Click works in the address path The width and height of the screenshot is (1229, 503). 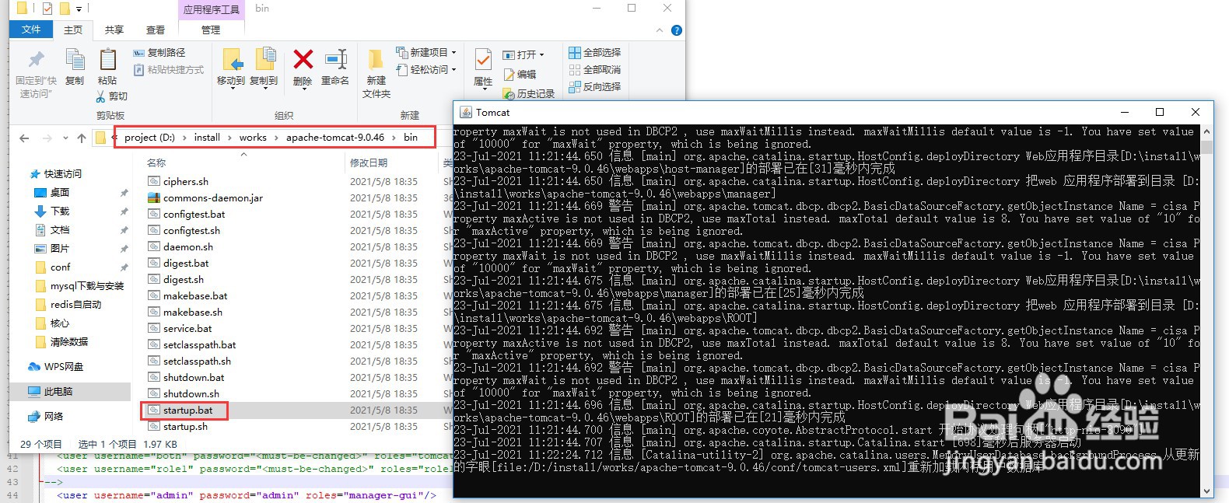(x=253, y=138)
